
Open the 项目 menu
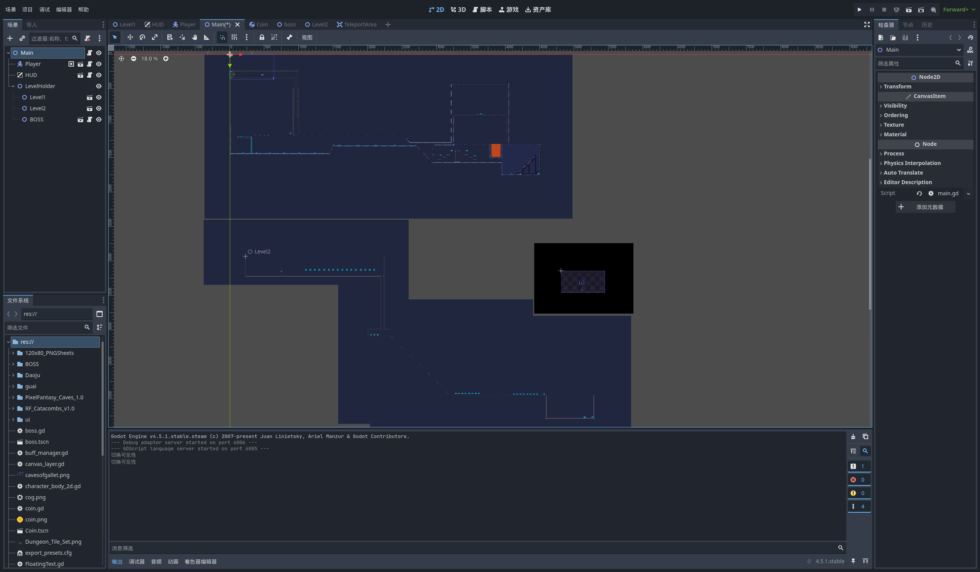(x=27, y=9)
